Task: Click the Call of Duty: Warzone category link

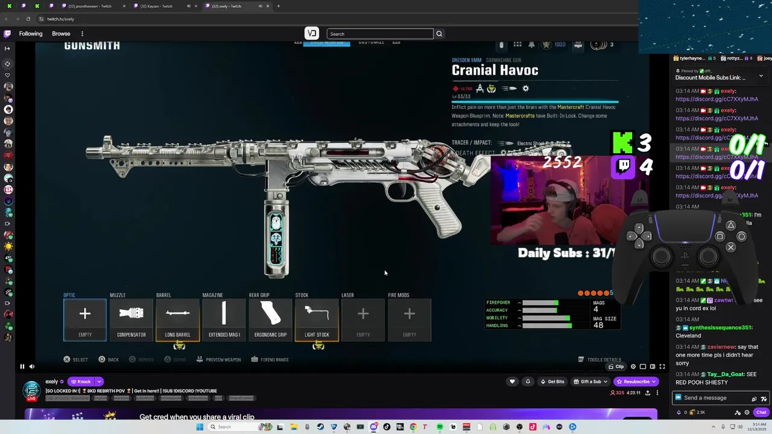Action: tap(66, 398)
